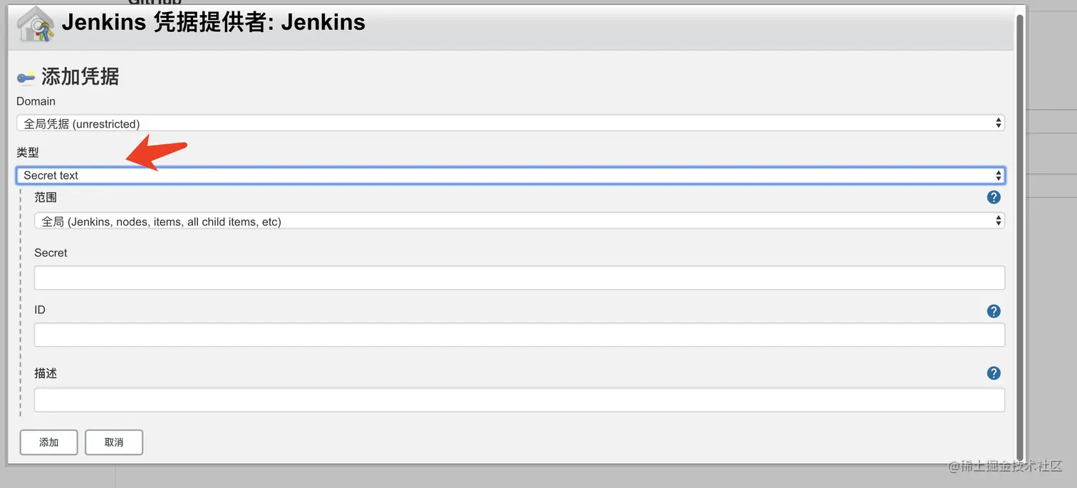This screenshot has height=488, width=1077.
Task: Open help for the ID field
Action: 994,311
